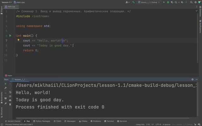Viewport: 202px width, 126px height.
Task: Click the yellow light bulb intention icon
Action: (18, 40)
